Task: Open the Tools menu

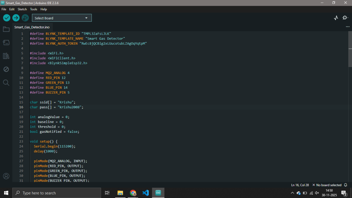Action: click(x=33, y=9)
